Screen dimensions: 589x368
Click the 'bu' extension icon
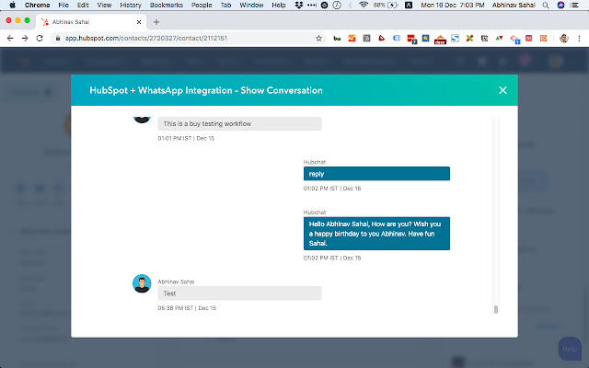[337, 39]
